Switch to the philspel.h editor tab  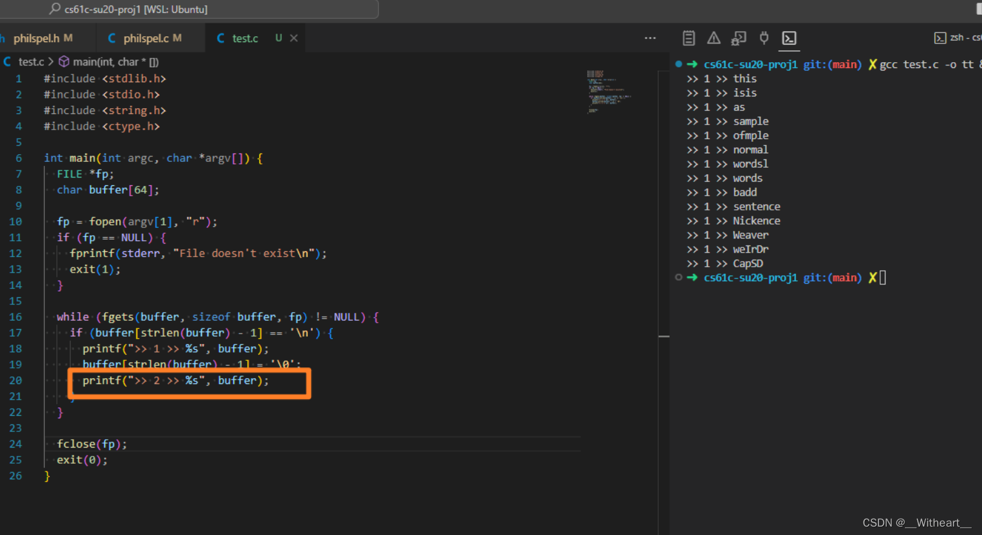click(43, 38)
